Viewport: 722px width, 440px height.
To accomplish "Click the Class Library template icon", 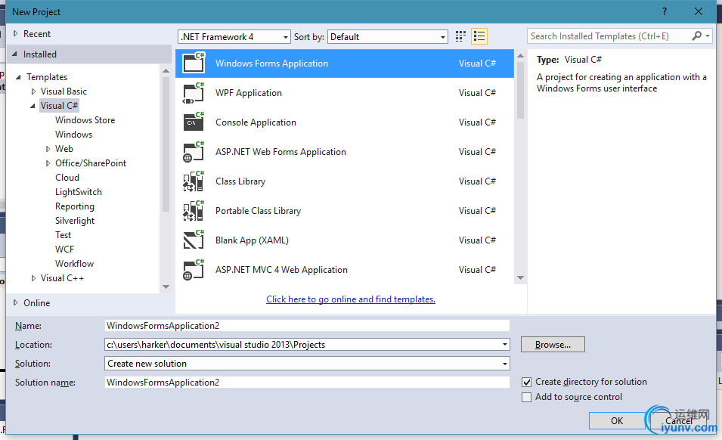I will [x=194, y=181].
